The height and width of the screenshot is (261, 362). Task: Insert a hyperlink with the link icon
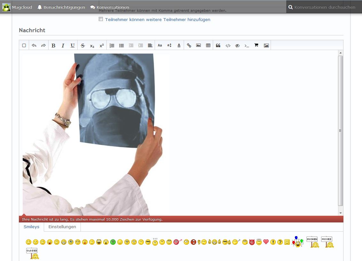click(189, 45)
